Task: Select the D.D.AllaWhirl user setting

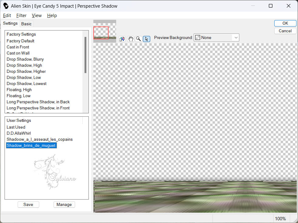Action: tap(19, 133)
